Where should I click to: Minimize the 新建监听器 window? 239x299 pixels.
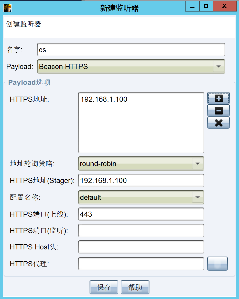pos(192,6)
